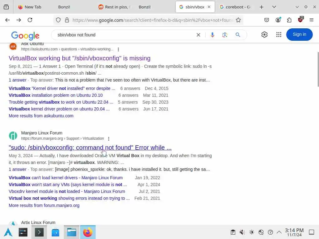Close the sbin/vbox tab
The width and height of the screenshot is (319, 239).
(209, 7)
